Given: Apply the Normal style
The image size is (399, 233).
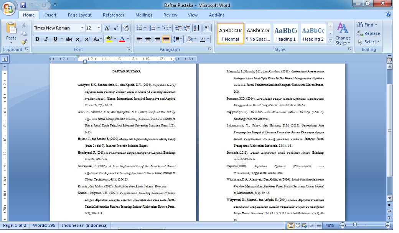Looking at the screenshot, I should [x=230, y=34].
